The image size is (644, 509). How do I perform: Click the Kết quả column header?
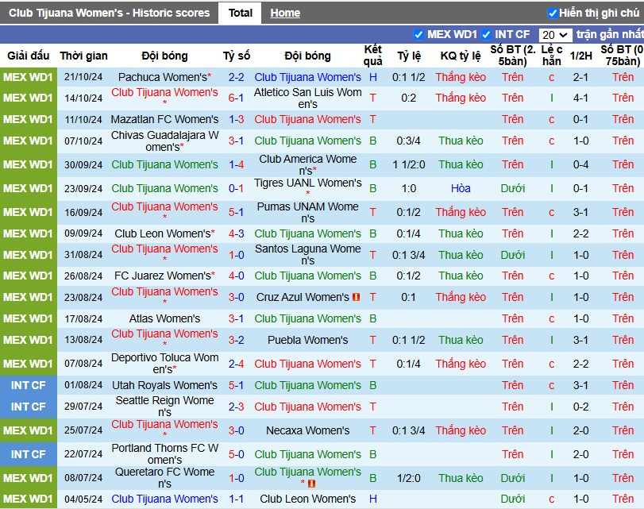[x=372, y=56]
